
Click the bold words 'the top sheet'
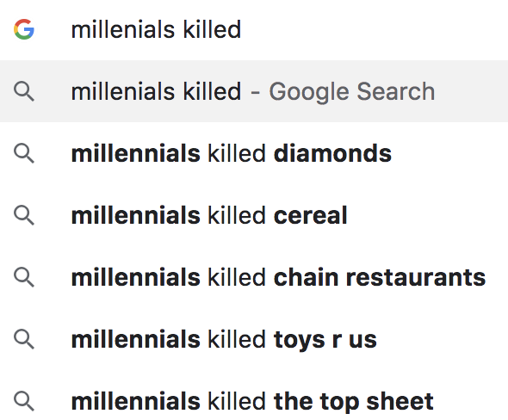click(354, 402)
